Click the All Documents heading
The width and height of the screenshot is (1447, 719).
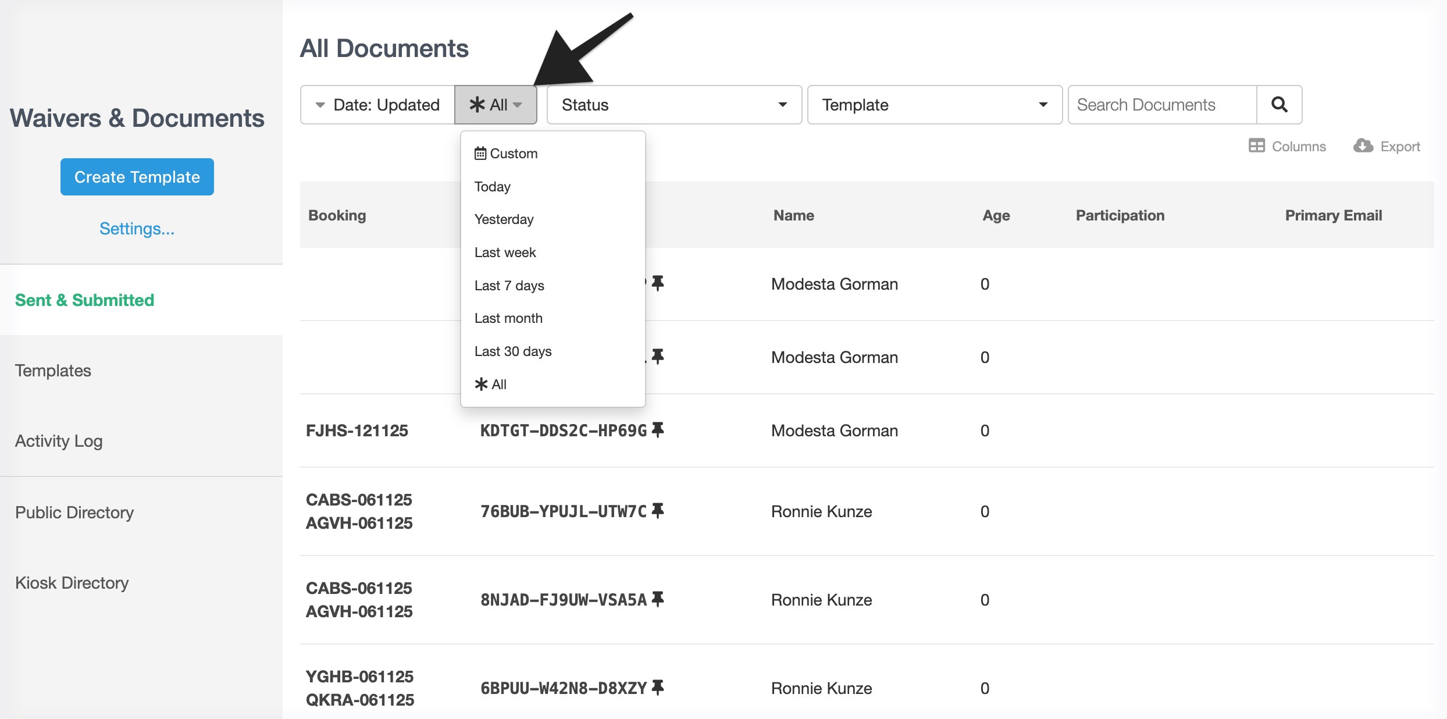click(x=384, y=48)
